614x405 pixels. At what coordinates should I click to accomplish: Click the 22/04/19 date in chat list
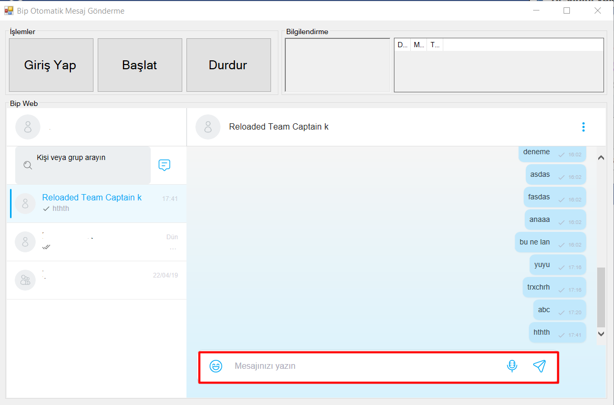pyautogui.click(x=165, y=275)
